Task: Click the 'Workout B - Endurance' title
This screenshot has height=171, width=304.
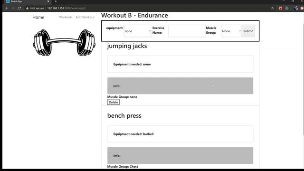Action: [x=134, y=15]
